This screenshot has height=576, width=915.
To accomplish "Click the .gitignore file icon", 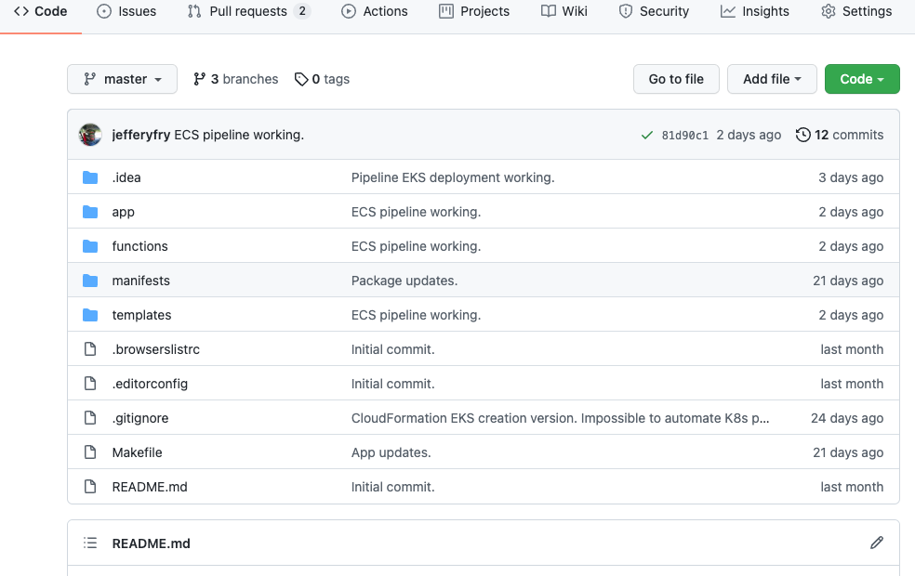I will click(x=90, y=418).
